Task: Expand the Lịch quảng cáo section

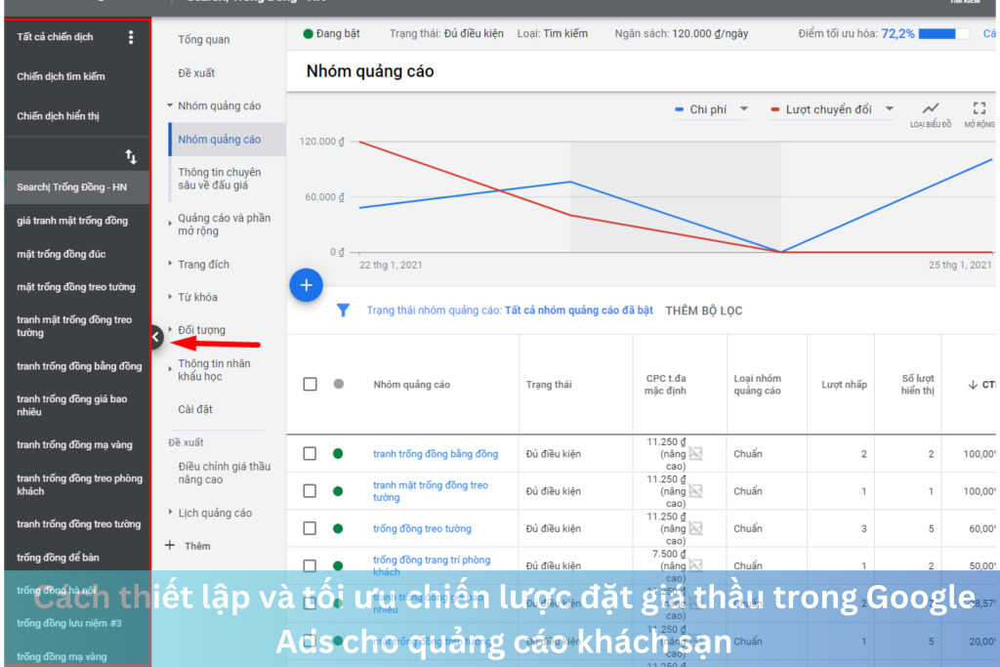Action: pyautogui.click(x=170, y=512)
